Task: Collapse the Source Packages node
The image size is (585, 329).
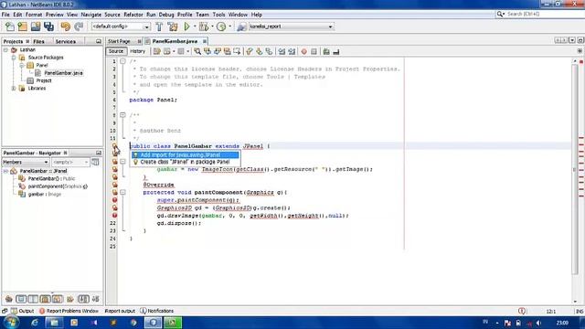Action: (x=14, y=58)
